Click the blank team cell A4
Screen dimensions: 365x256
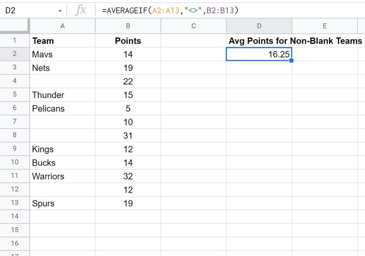click(63, 82)
